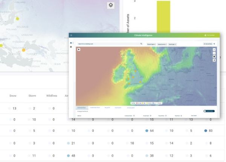
Task: Click the blue score dot beside 48
Action: click(x=68, y=156)
